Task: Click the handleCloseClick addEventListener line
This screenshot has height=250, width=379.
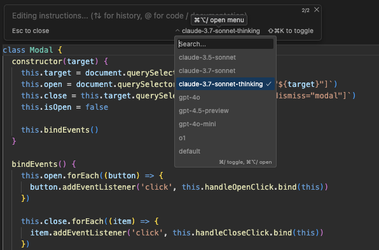Action: pos(177,233)
